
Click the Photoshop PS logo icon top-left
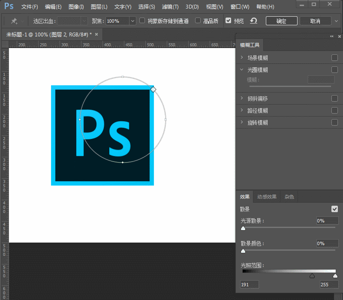pyautogui.click(x=8, y=6)
